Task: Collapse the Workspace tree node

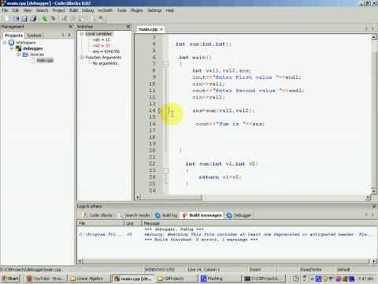Action: click(5, 43)
